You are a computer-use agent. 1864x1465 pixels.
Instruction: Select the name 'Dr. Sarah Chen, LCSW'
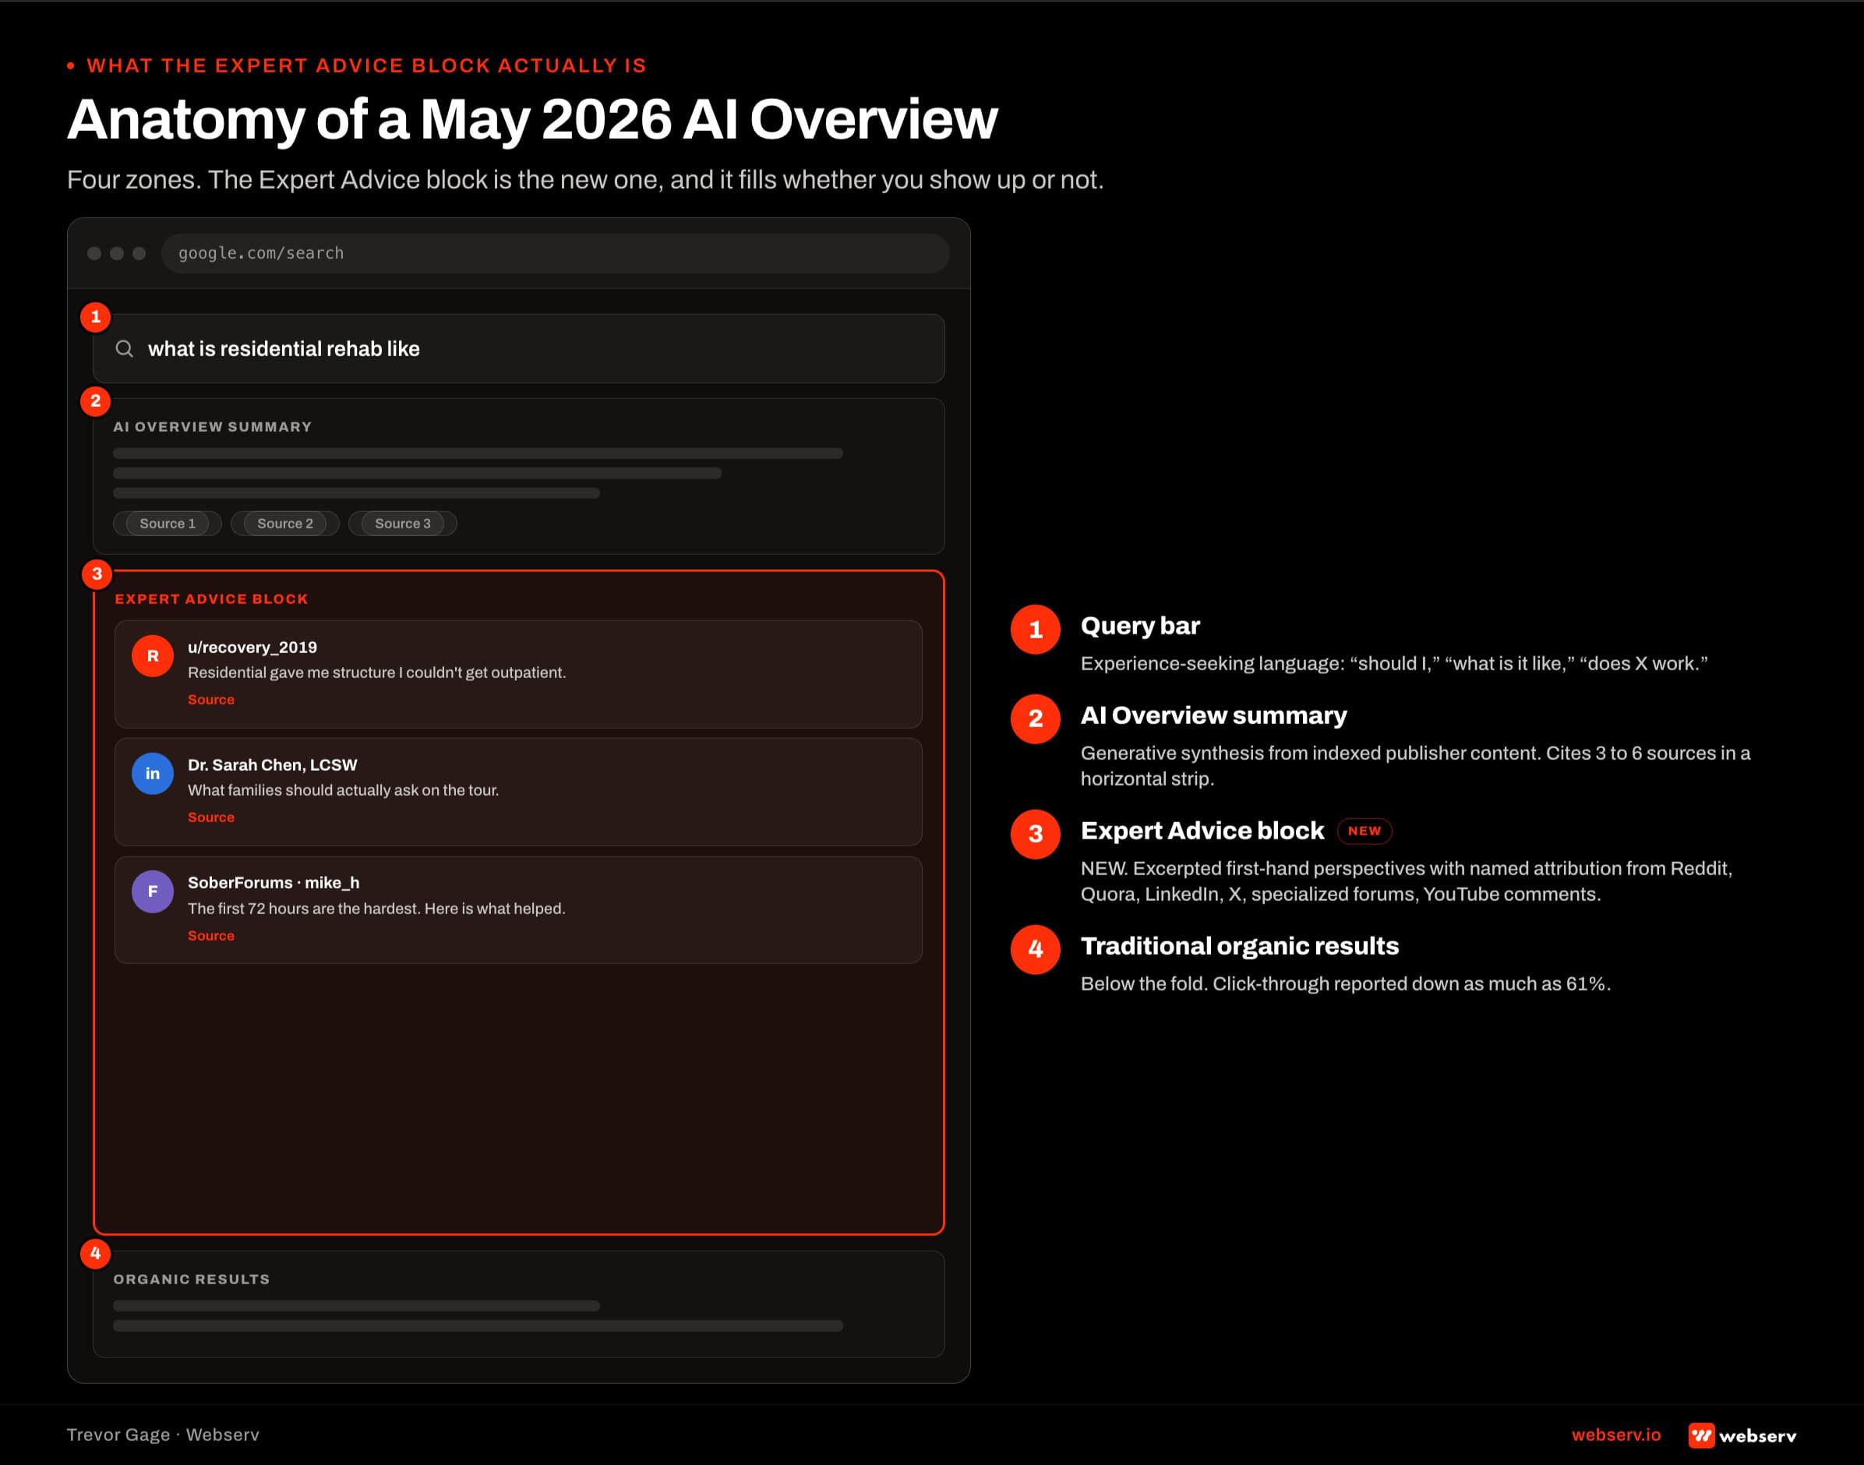point(273,765)
